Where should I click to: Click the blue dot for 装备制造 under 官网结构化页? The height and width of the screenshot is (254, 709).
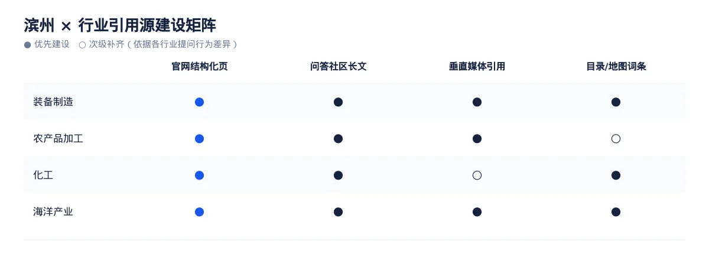click(199, 102)
